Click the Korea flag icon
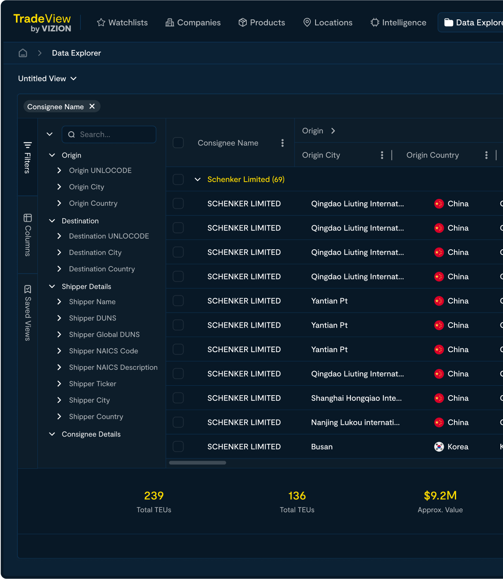Image resolution: width=503 pixels, height=579 pixels. [x=439, y=447]
